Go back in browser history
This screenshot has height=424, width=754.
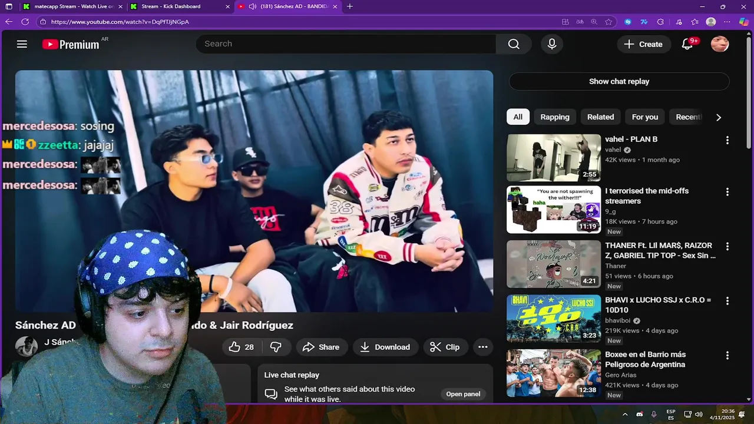[x=8, y=22]
